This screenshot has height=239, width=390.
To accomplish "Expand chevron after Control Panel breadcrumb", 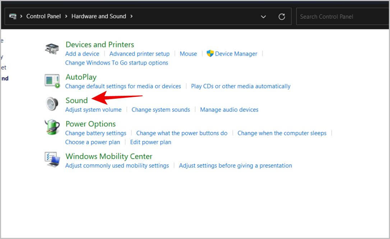I will pos(66,17).
